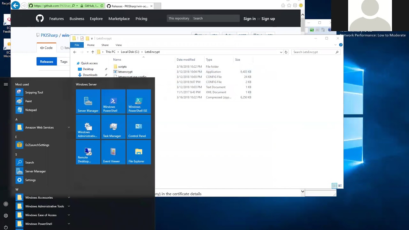
Task: Expand the Windows PowerShell folder group
Action: click(x=69, y=224)
